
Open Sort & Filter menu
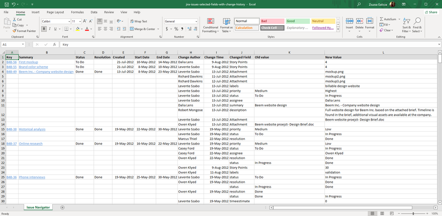tap(407, 25)
